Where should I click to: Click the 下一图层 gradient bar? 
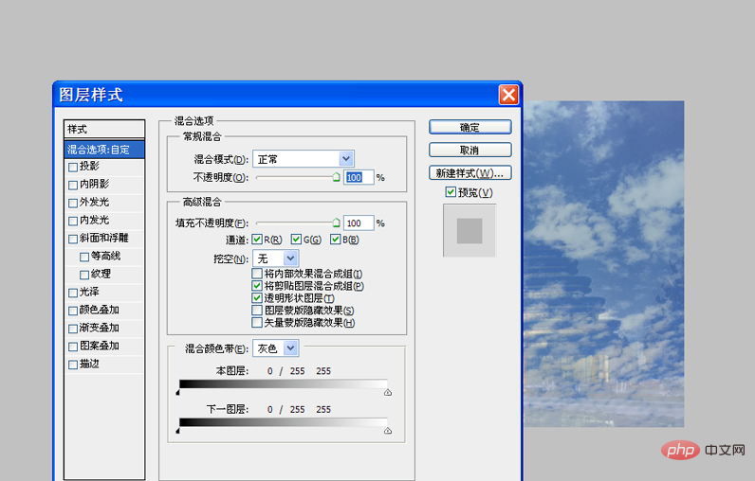click(283, 422)
